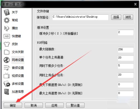Click the 同时上传多少任务 value field

(x=126, y=75)
